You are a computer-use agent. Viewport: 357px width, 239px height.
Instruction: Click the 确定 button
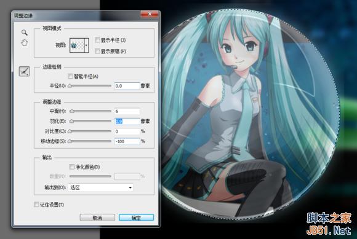pos(136,217)
